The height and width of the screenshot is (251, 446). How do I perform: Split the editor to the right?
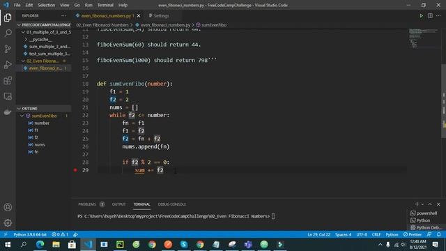pyautogui.click(x=430, y=16)
